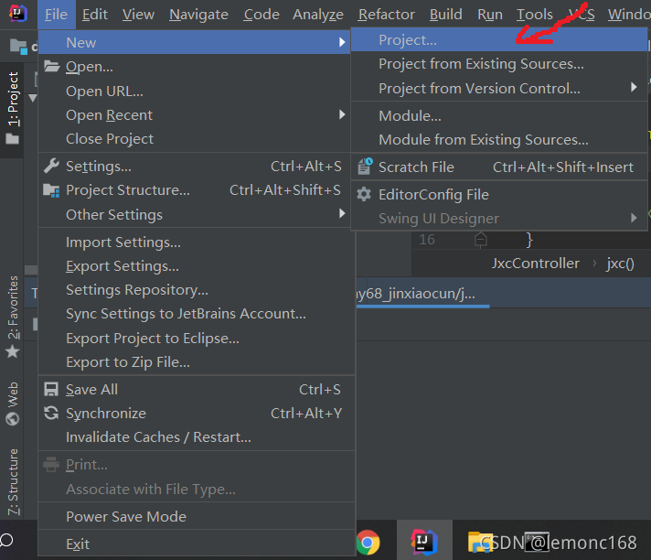Toggle Power Save Mode
Image resolution: width=651 pixels, height=560 pixels.
(x=197, y=516)
